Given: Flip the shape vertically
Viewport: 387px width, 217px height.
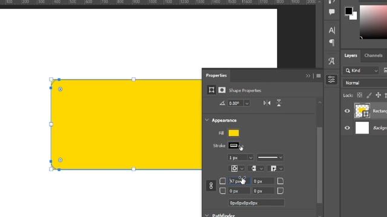Looking at the screenshot, I should click(x=279, y=103).
